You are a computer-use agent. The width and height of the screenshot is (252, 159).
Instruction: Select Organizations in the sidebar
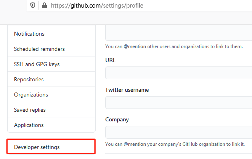coord(52,95)
